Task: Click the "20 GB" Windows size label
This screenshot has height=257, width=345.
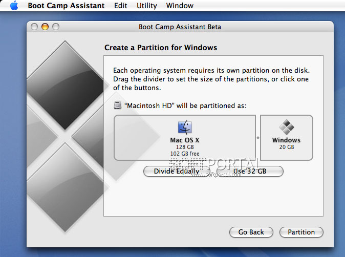Action: pyautogui.click(x=287, y=147)
